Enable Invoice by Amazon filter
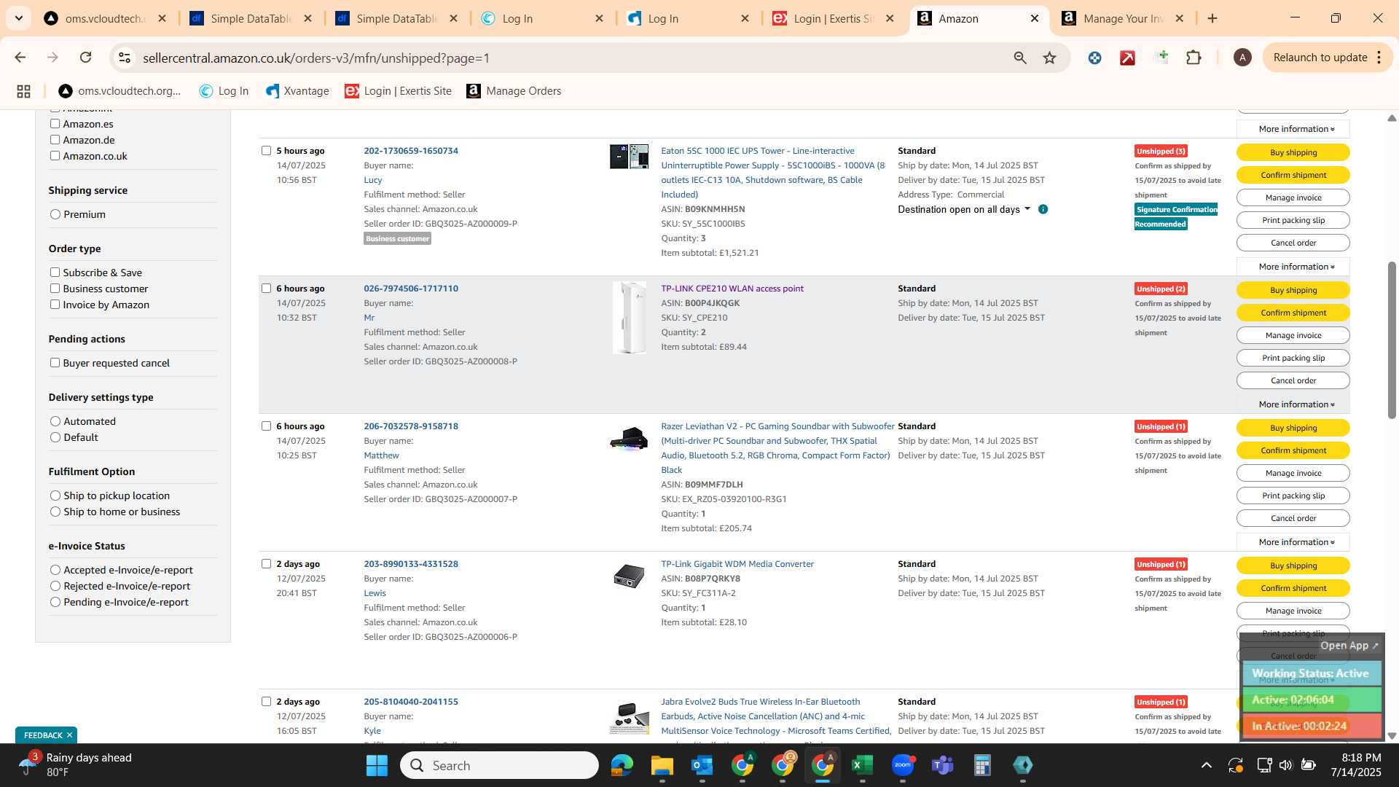 pyautogui.click(x=55, y=305)
